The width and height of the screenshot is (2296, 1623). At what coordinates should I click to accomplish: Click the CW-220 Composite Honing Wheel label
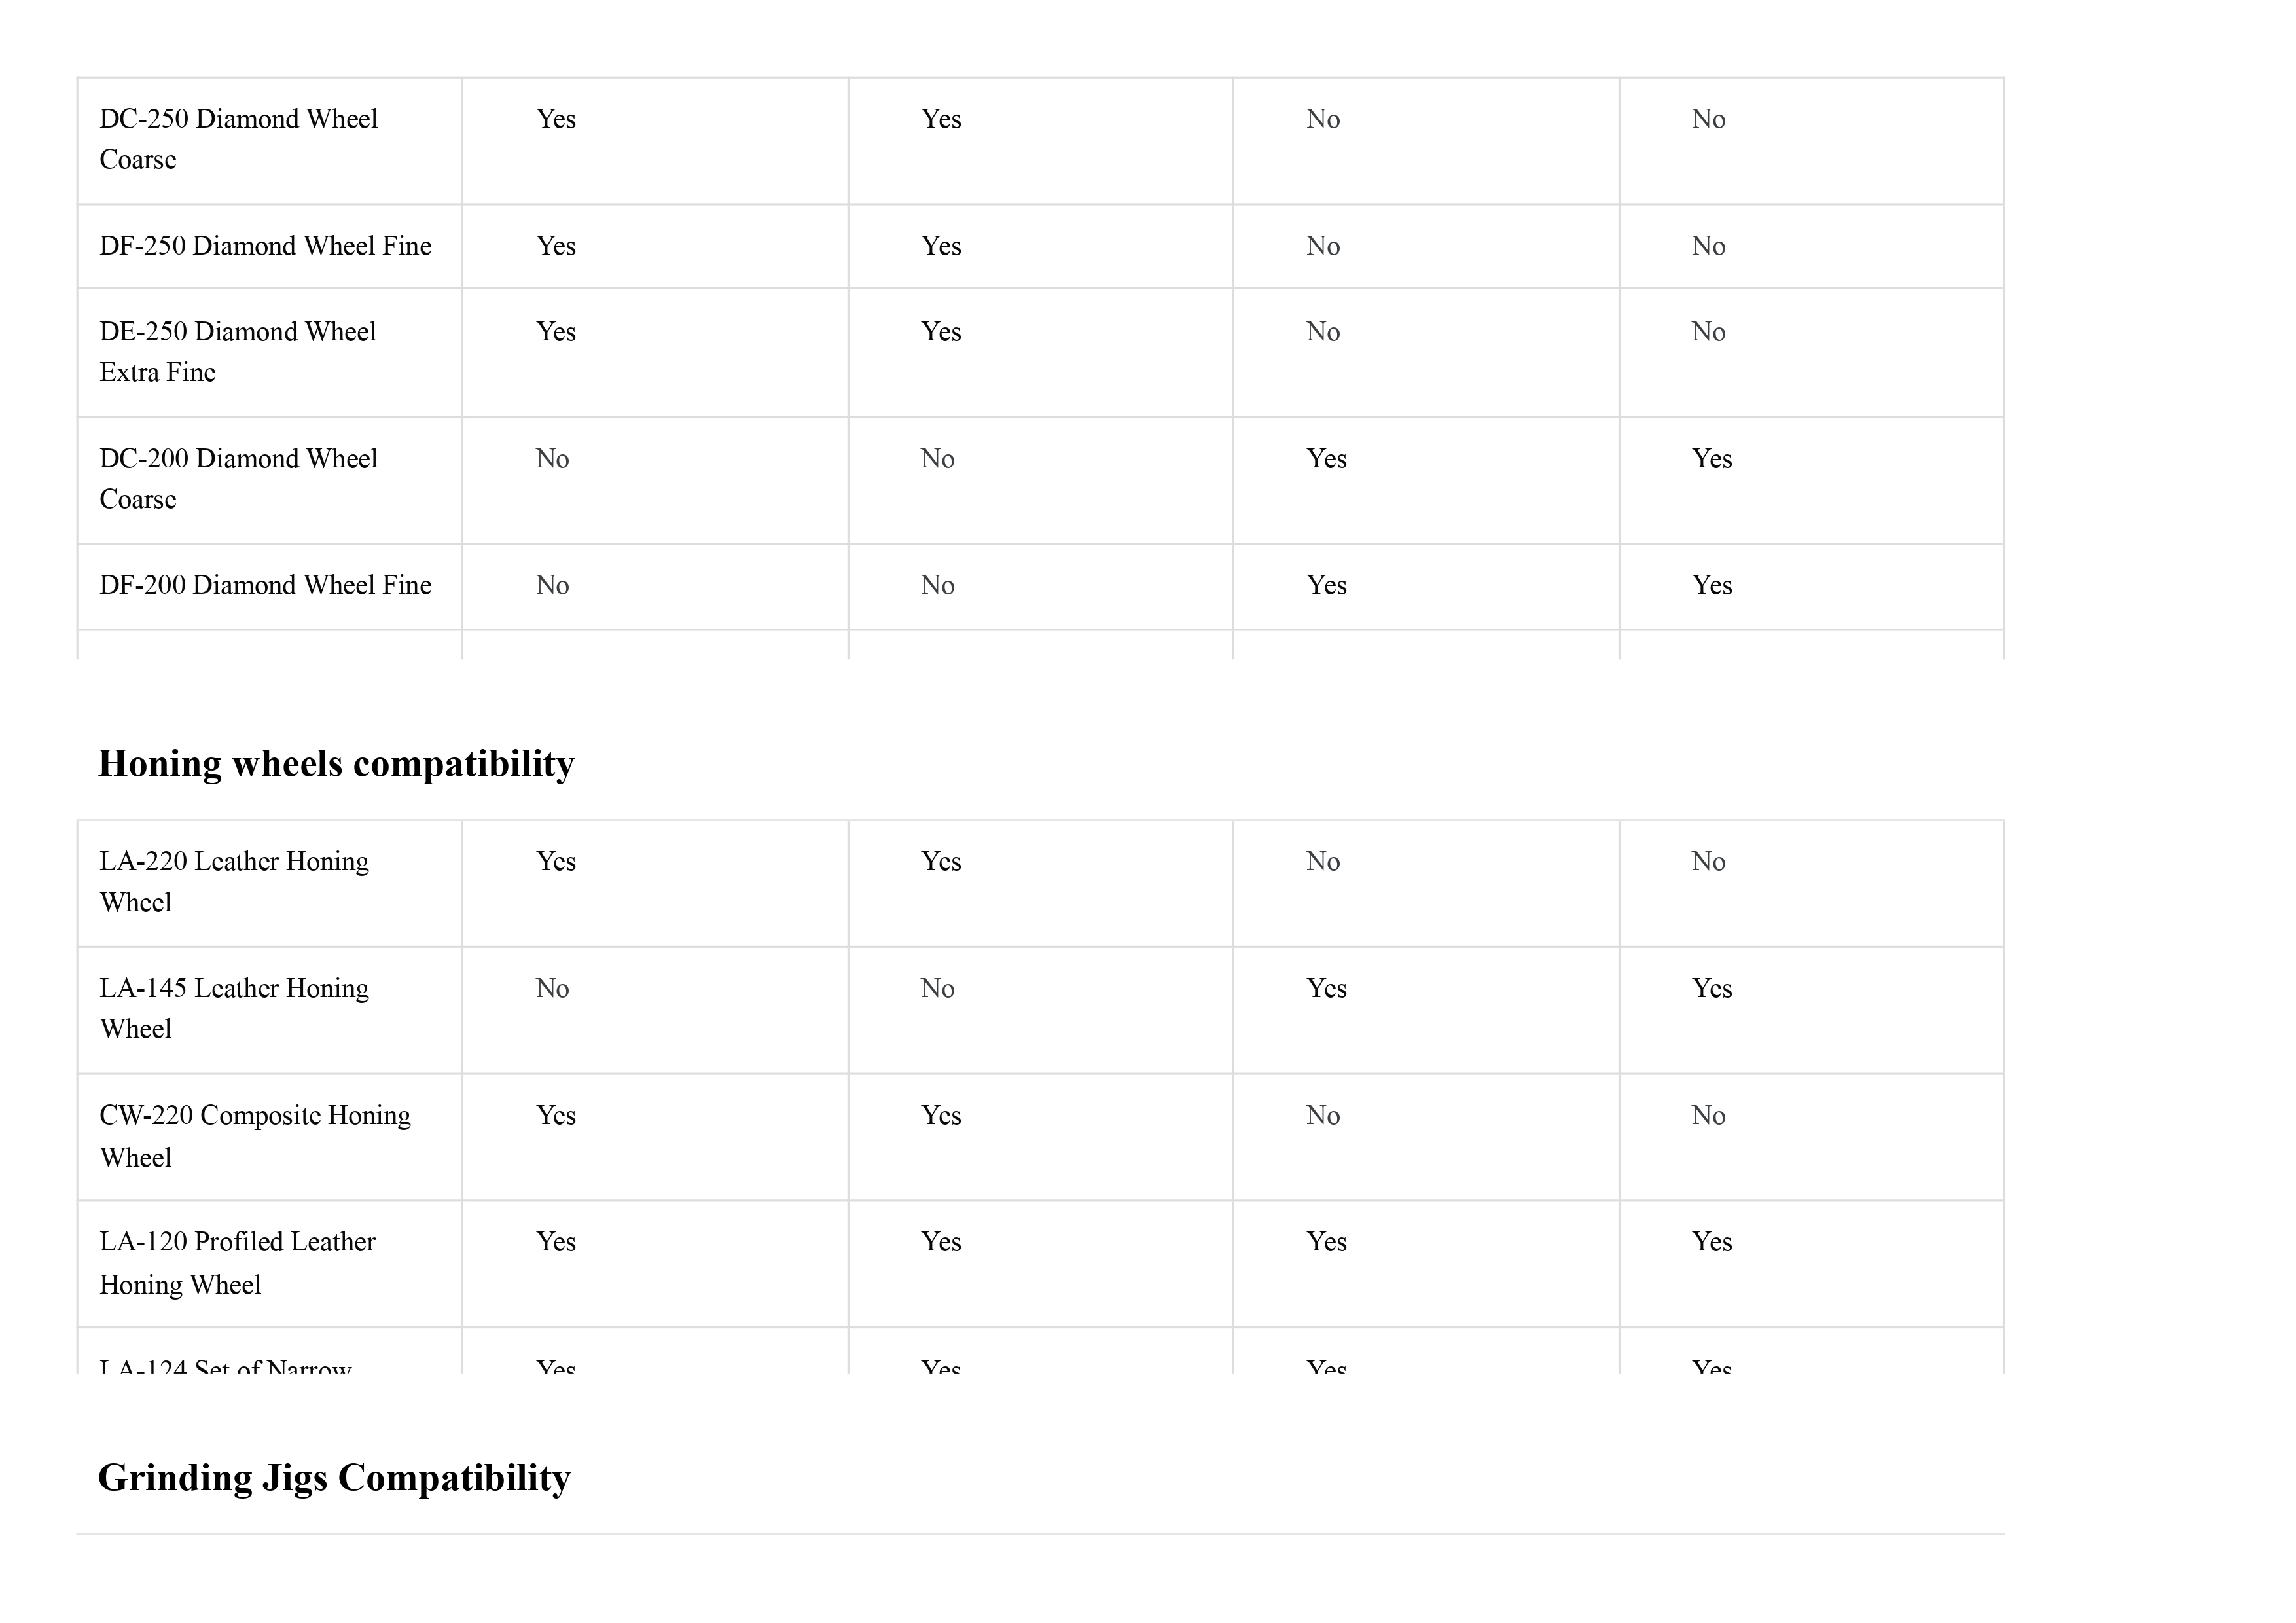pos(254,1136)
